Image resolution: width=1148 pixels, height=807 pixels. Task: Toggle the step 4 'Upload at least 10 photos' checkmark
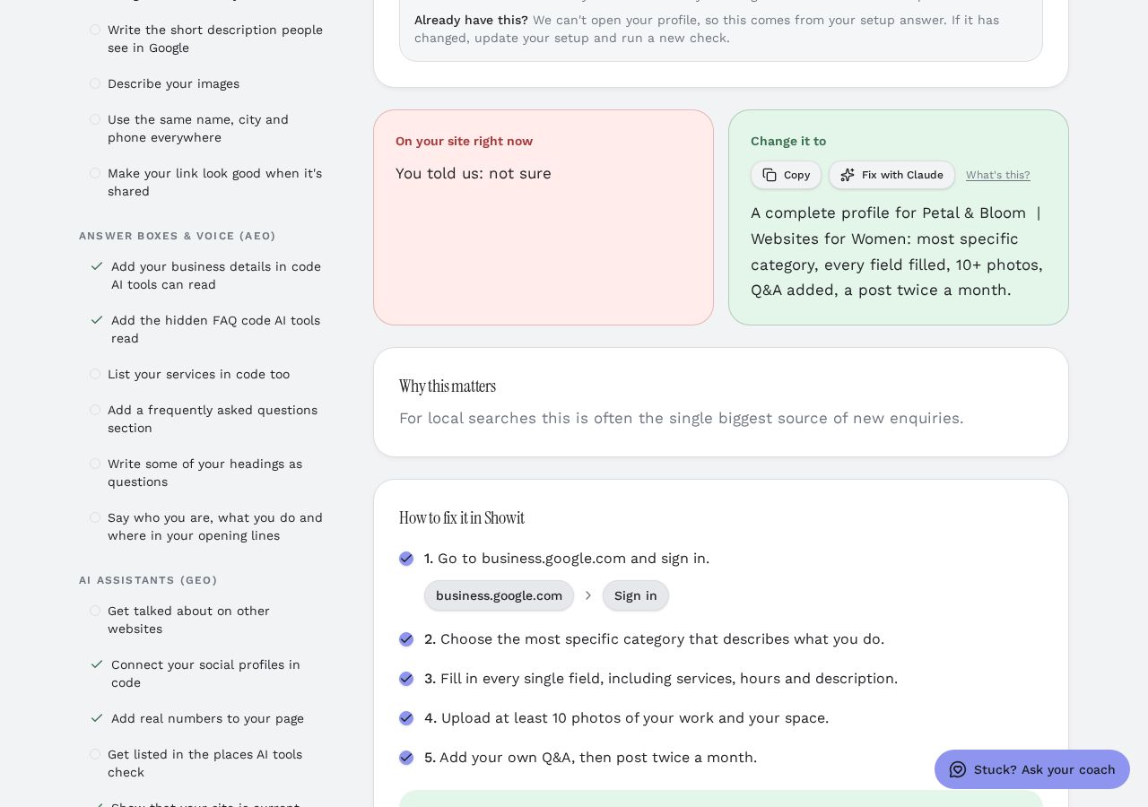point(406,718)
